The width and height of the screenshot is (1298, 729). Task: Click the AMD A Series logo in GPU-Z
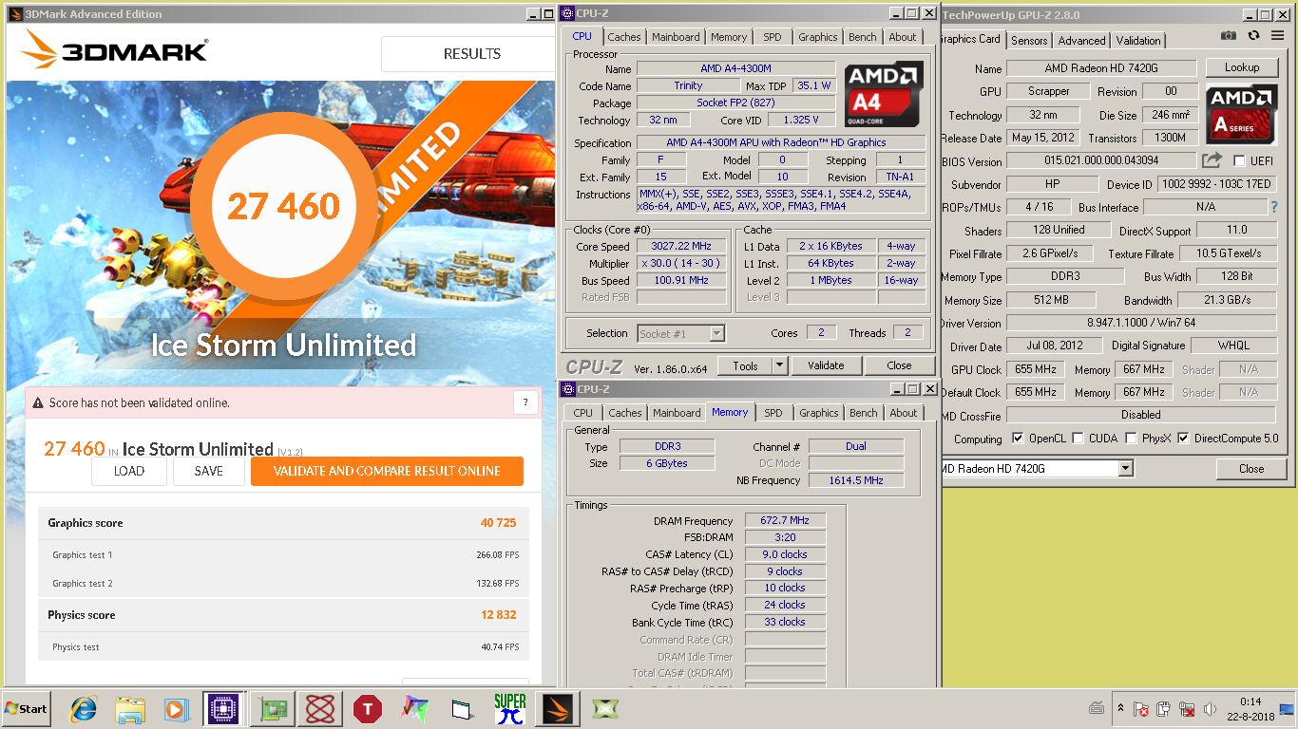click(x=1240, y=112)
